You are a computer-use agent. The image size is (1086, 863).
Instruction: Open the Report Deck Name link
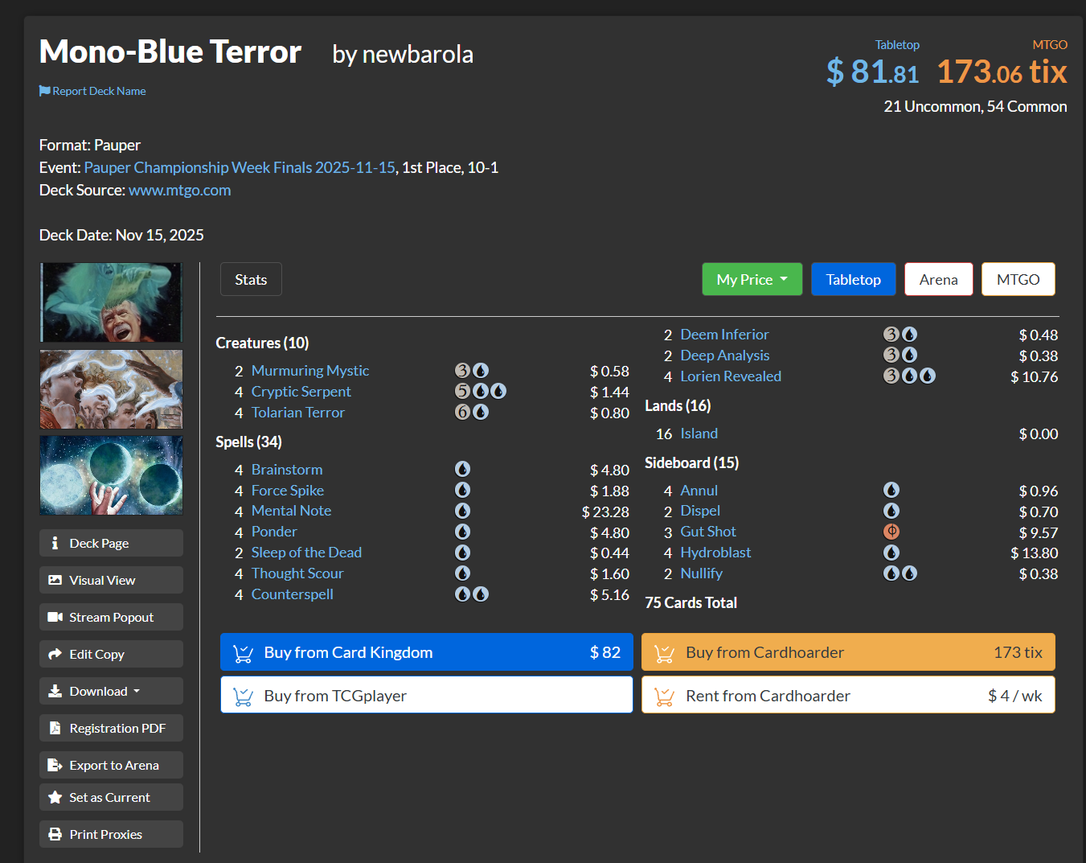point(99,91)
